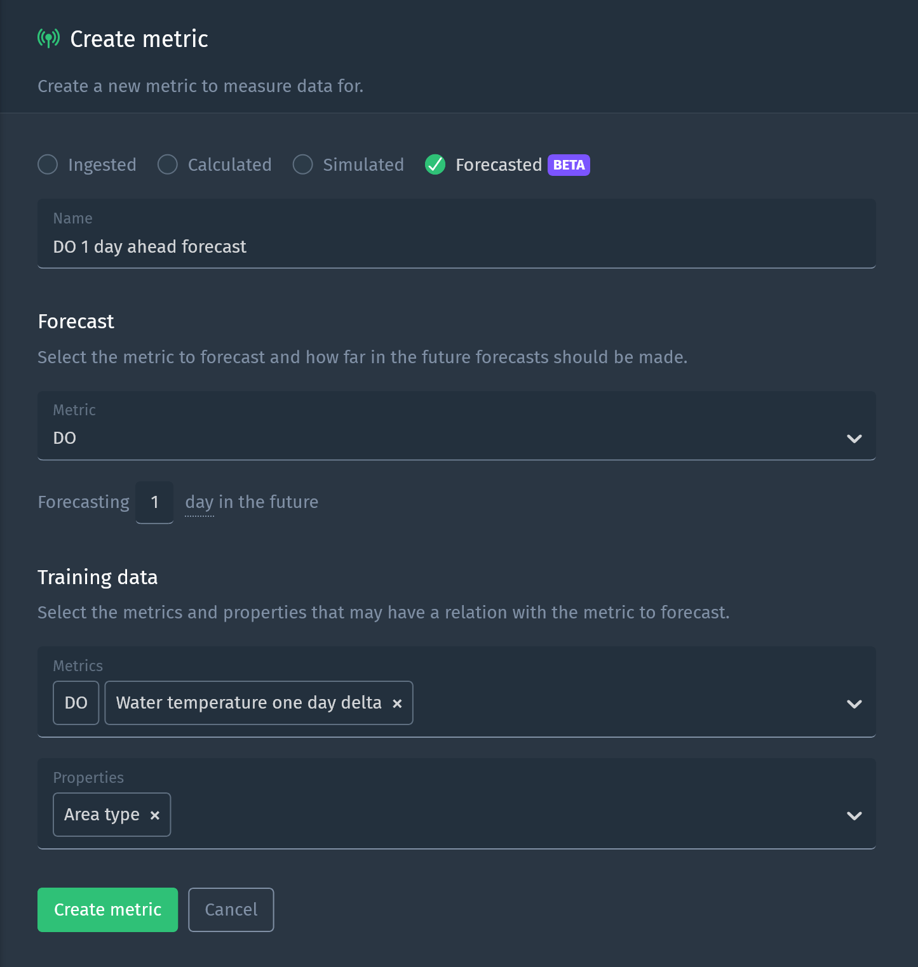
Task: Expand the Properties dropdown chevron
Action: click(x=854, y=816)
